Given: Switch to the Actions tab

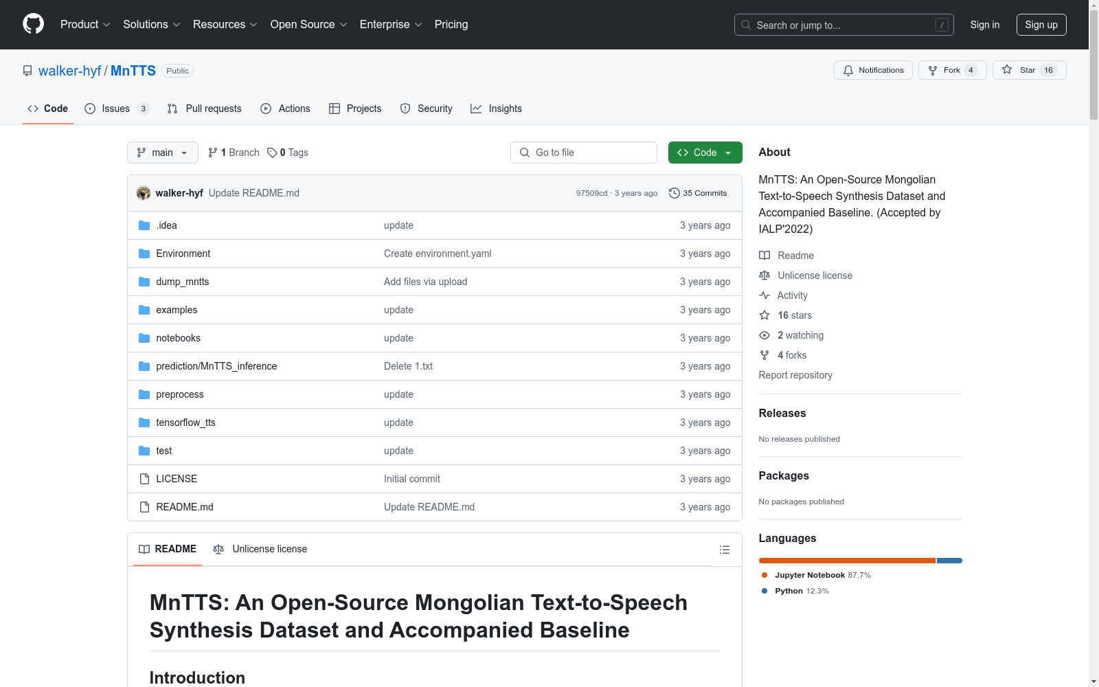Looking at the screenshot, I should [286, 109].
